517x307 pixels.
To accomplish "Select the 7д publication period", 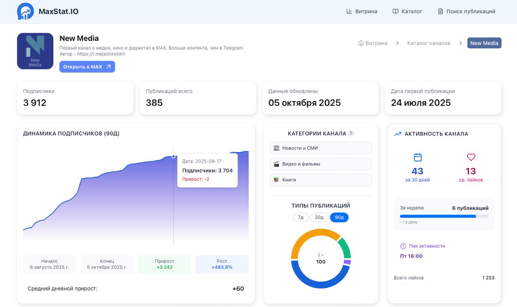I will tap(301, 217).
